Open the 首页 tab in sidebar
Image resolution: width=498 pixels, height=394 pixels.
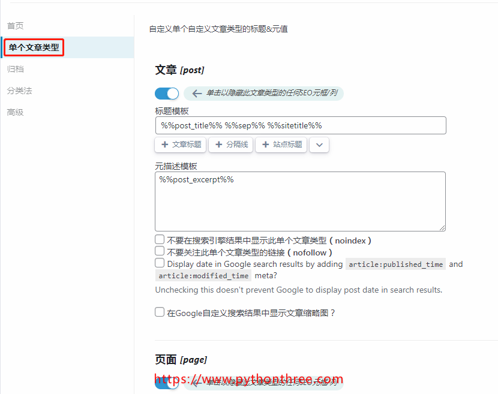point(16,26)
